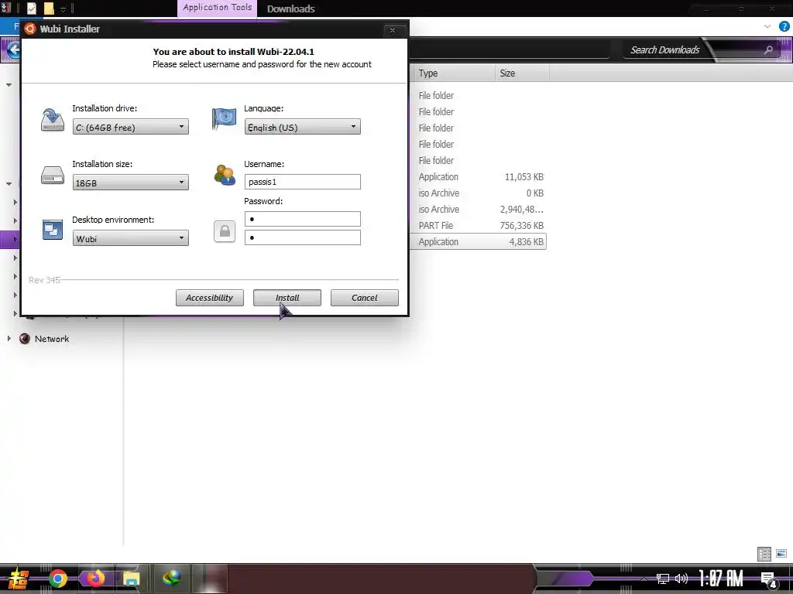Open Google Chrome from the taskbar
This screenshot has height=594, width=793.
[x=57, y=579]
